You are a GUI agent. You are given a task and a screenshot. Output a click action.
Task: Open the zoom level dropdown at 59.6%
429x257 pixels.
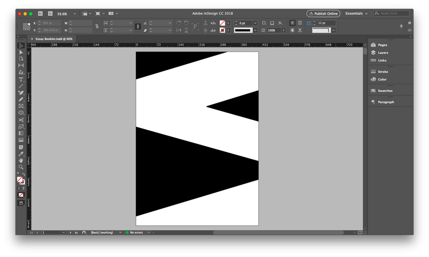[x=75, y=13]
